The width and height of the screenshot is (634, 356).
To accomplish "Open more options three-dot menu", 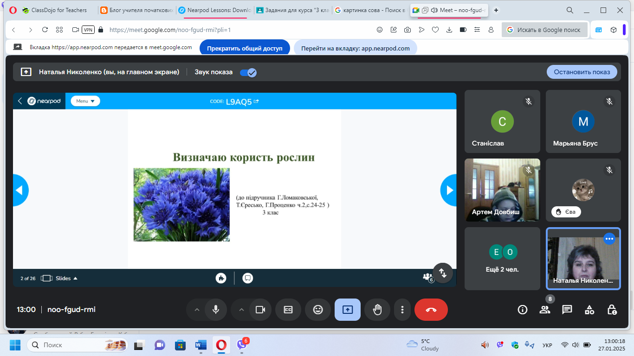I will tap(402, 310).
